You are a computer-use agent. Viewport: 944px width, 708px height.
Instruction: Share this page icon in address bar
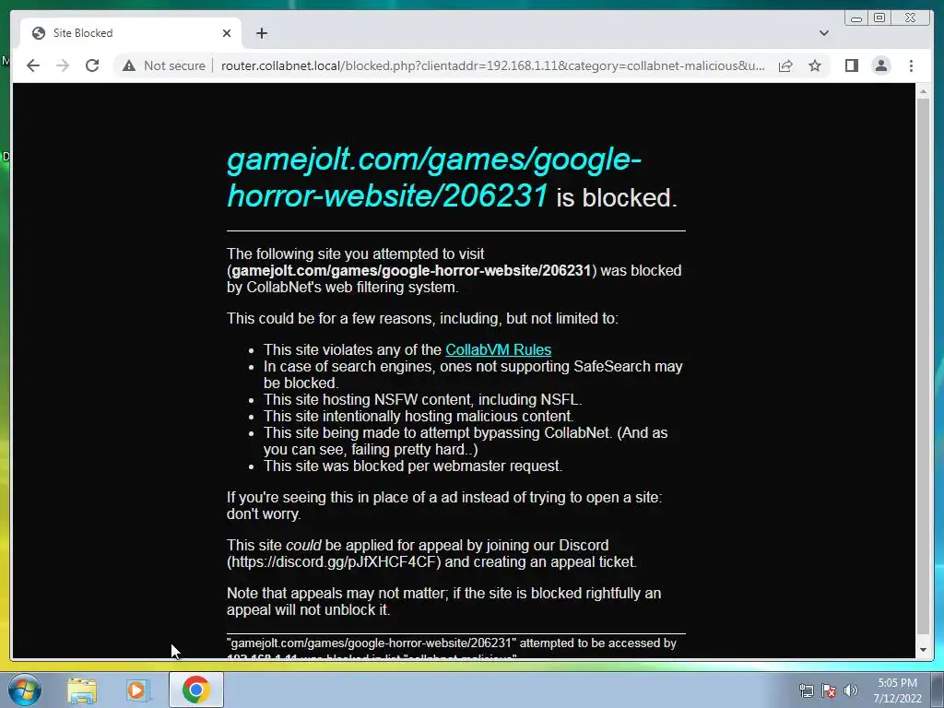tap(785, 65)
